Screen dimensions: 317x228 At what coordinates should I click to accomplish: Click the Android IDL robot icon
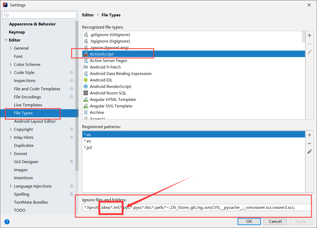(86, 80)
